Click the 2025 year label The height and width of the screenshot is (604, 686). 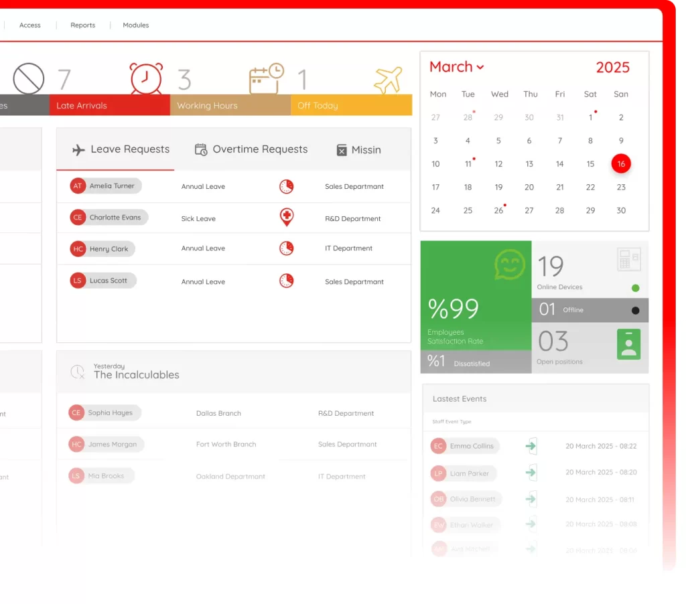tap(612, 68)
